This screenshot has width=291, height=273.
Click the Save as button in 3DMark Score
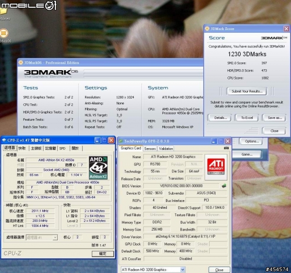pyautogui.click(x=275, y=118)
